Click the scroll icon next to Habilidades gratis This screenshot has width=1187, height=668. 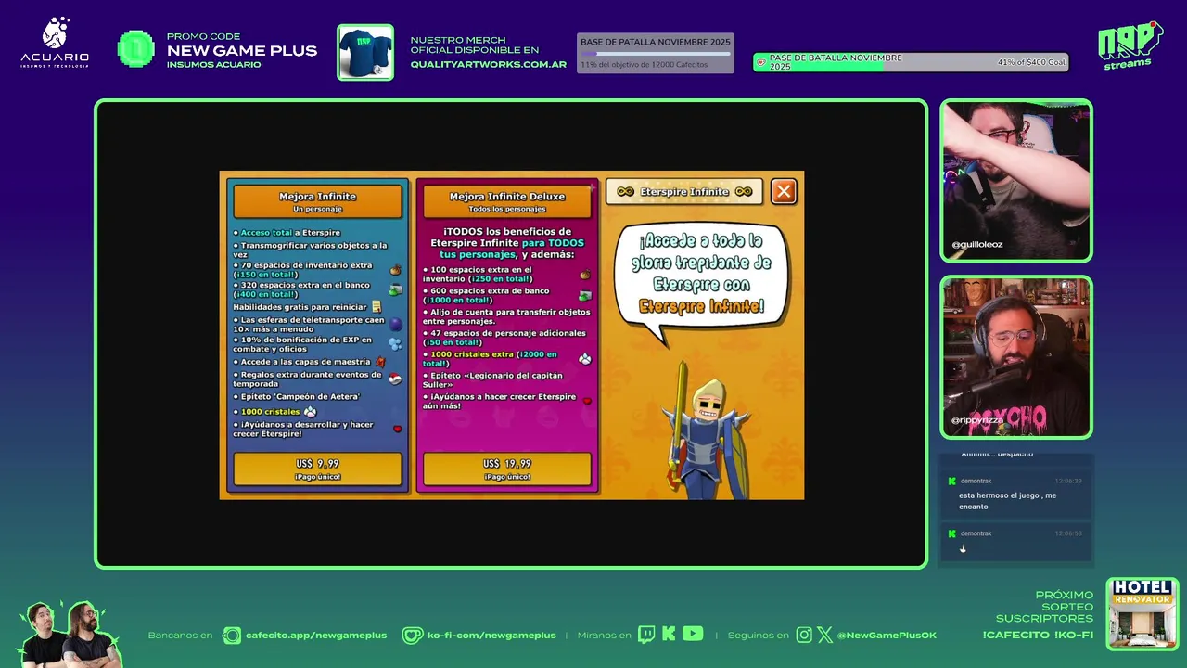[377, 306]
